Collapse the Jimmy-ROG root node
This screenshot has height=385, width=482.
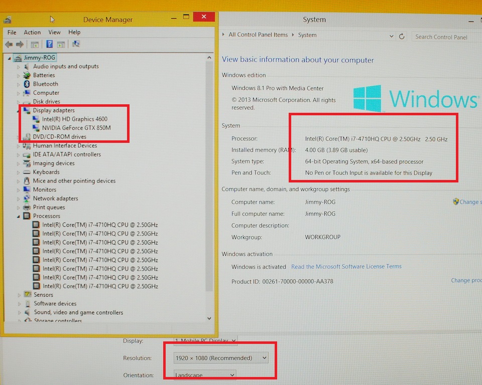coord(9,58)
